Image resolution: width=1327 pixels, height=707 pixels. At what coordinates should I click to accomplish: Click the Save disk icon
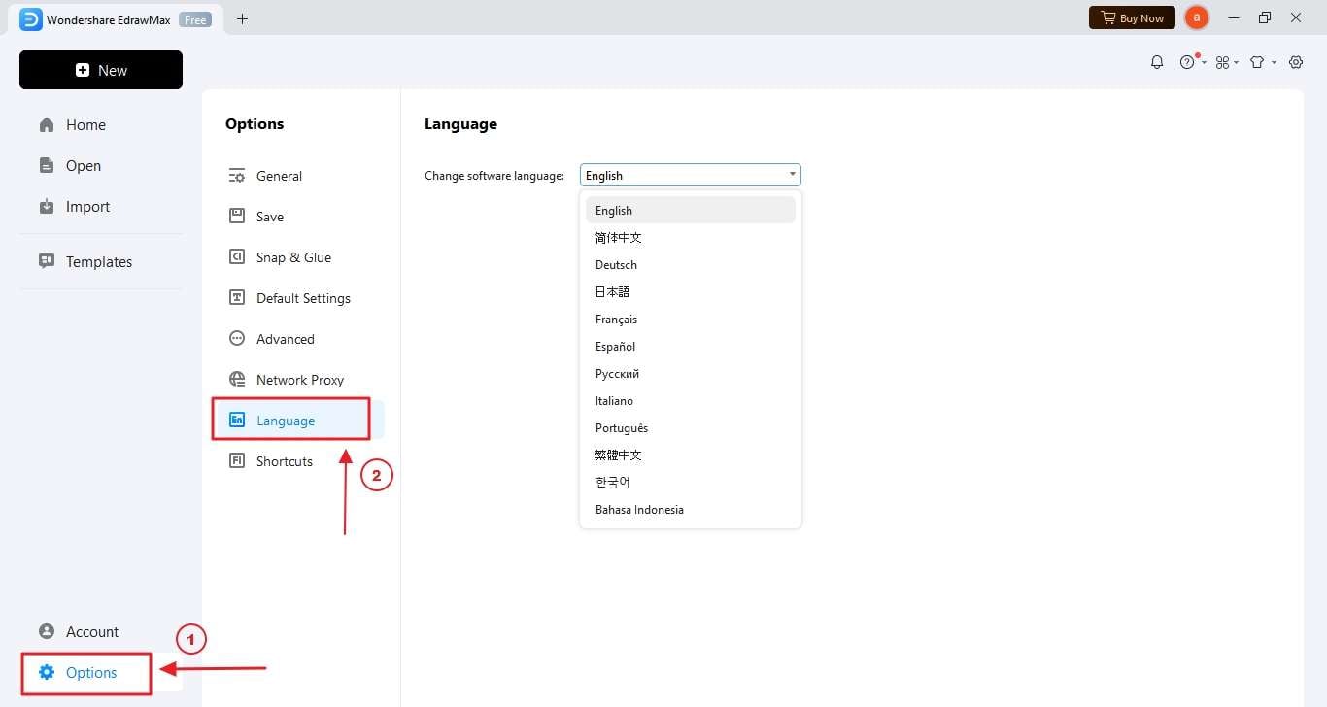pyautogui.click(x=237, y=217)
